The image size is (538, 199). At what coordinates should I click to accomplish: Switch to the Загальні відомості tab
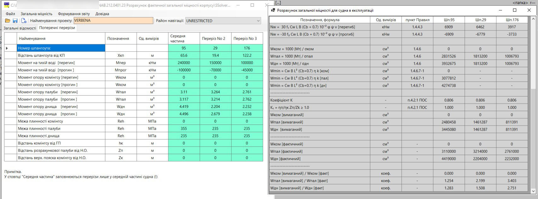coord(20,28)
